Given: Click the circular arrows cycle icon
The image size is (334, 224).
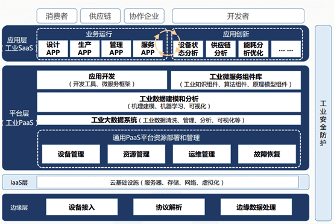Looking at the screenshot, I should tap(168, 43).
